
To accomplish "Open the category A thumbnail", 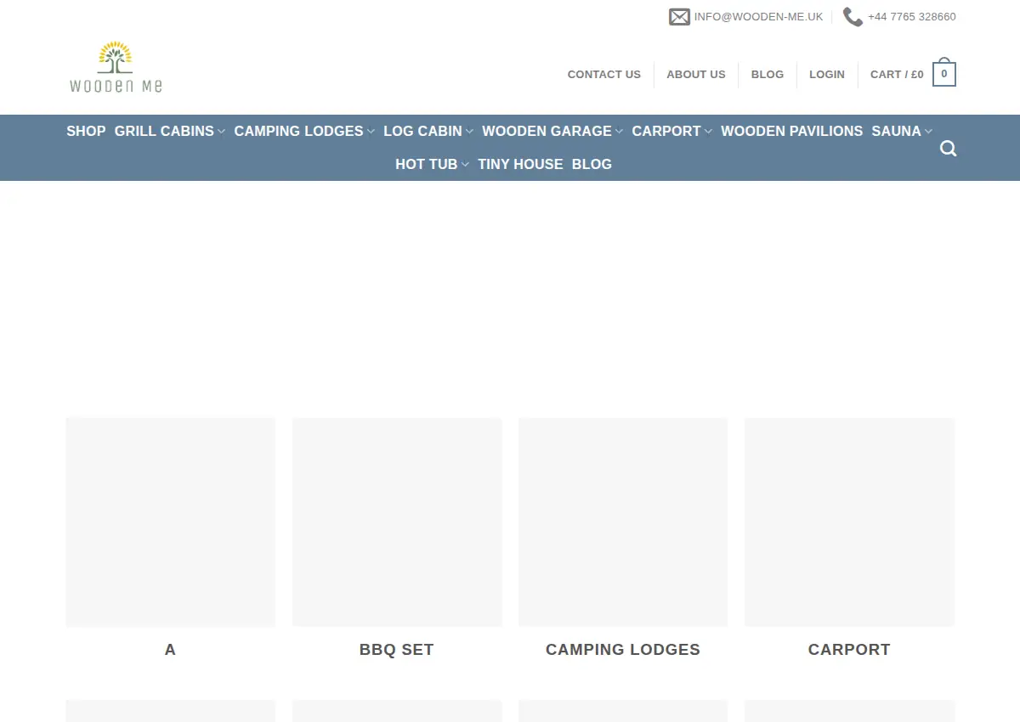I will (x=170, y=522).
